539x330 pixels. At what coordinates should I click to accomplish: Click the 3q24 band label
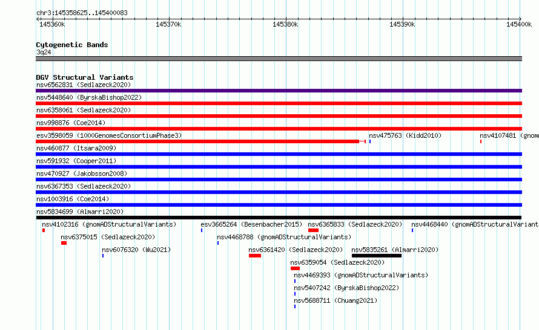(44, 52)
